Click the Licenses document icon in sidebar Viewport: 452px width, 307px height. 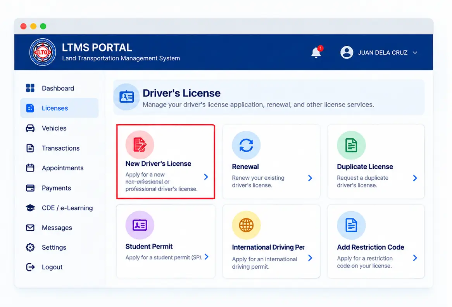coord(30,108)
